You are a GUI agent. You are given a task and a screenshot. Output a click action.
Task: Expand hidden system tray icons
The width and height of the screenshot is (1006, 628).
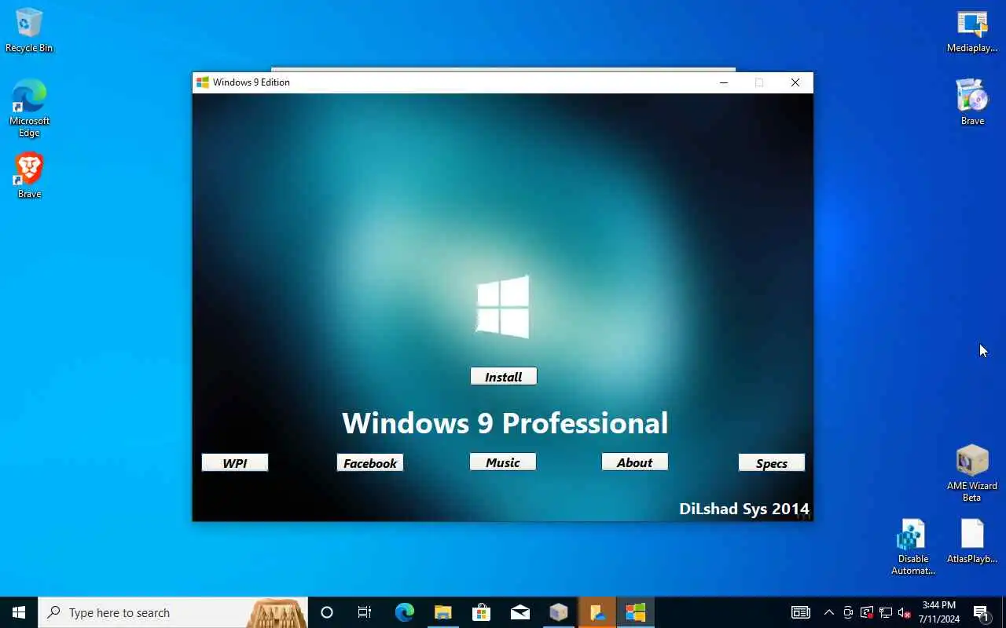[828, 612]
